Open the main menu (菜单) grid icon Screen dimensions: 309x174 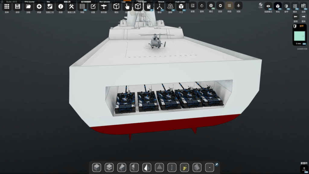pyautogui.click(x=7, y=6)
